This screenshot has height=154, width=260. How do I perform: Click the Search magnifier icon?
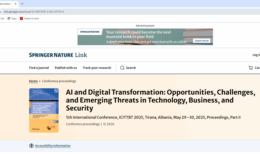122,68
